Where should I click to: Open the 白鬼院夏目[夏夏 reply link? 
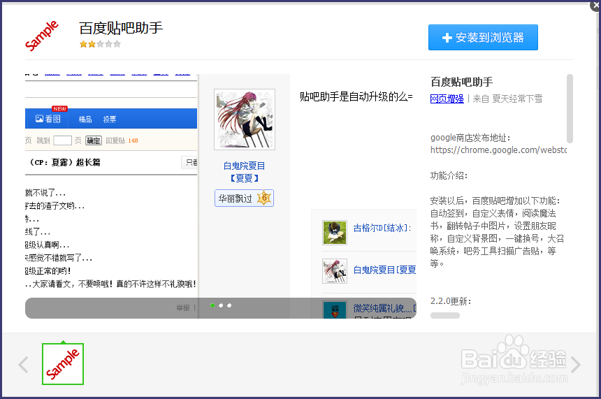(384, 270)
